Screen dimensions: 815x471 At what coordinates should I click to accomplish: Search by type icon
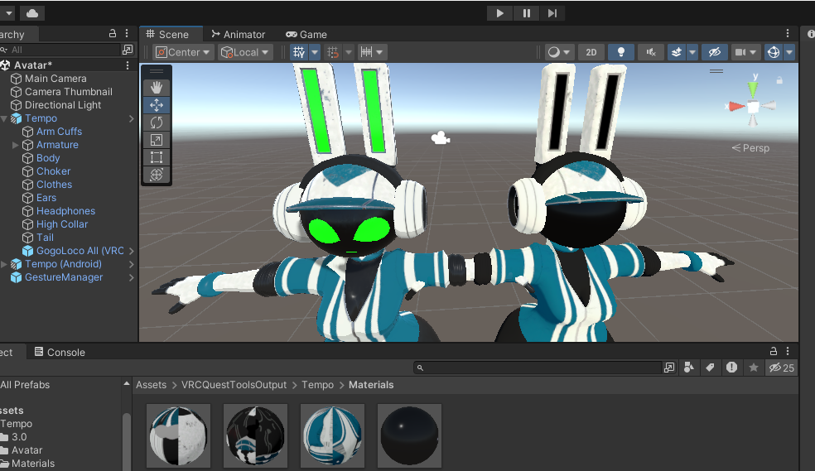689,368
